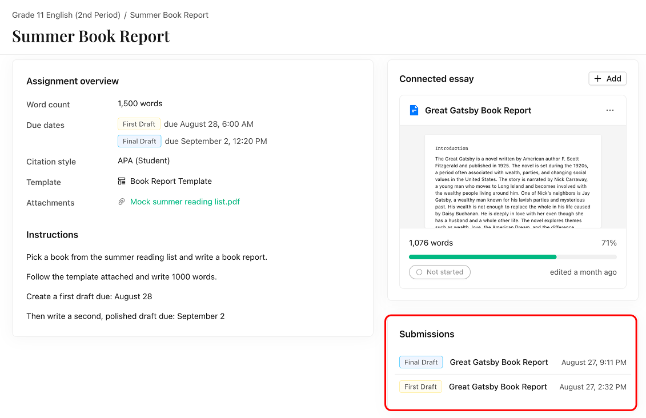Click the Due dates label

tap(45, 125)
